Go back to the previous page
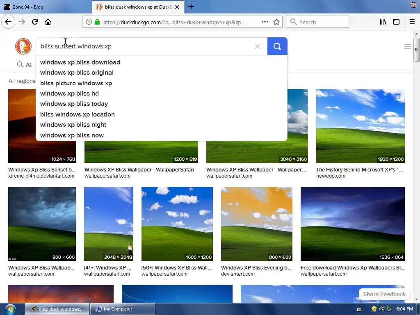This screenshot has height=315, width=420. [x=8, y=22]
